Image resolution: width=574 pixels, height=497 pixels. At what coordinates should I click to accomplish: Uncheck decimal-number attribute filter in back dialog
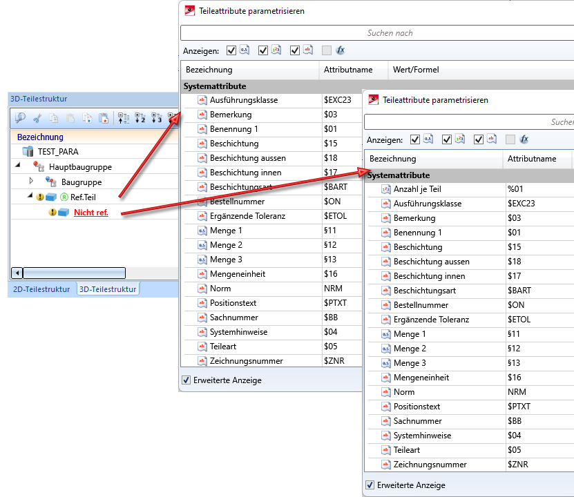pos(231,50)
